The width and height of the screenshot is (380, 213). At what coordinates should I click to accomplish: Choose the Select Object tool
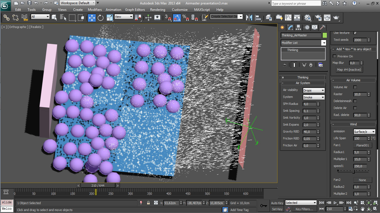[54, 18]
